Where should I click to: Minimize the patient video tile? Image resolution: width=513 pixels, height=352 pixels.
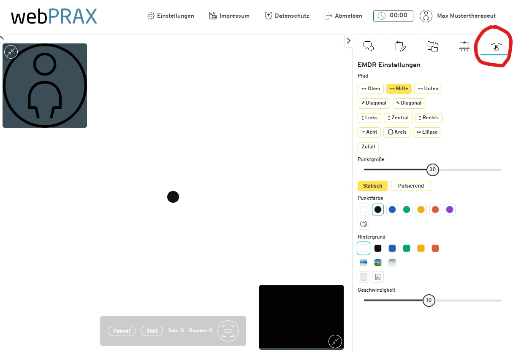11,52
